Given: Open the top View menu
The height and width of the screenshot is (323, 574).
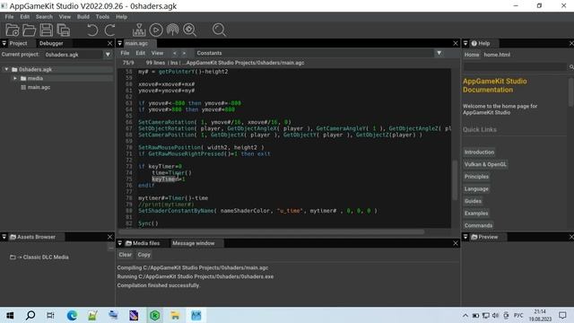Looking at the screenshot, I should (65, 17).
